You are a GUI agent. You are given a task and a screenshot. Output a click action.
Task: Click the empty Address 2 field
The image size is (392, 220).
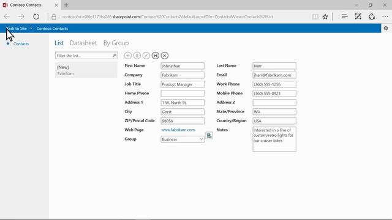(274, 103)
